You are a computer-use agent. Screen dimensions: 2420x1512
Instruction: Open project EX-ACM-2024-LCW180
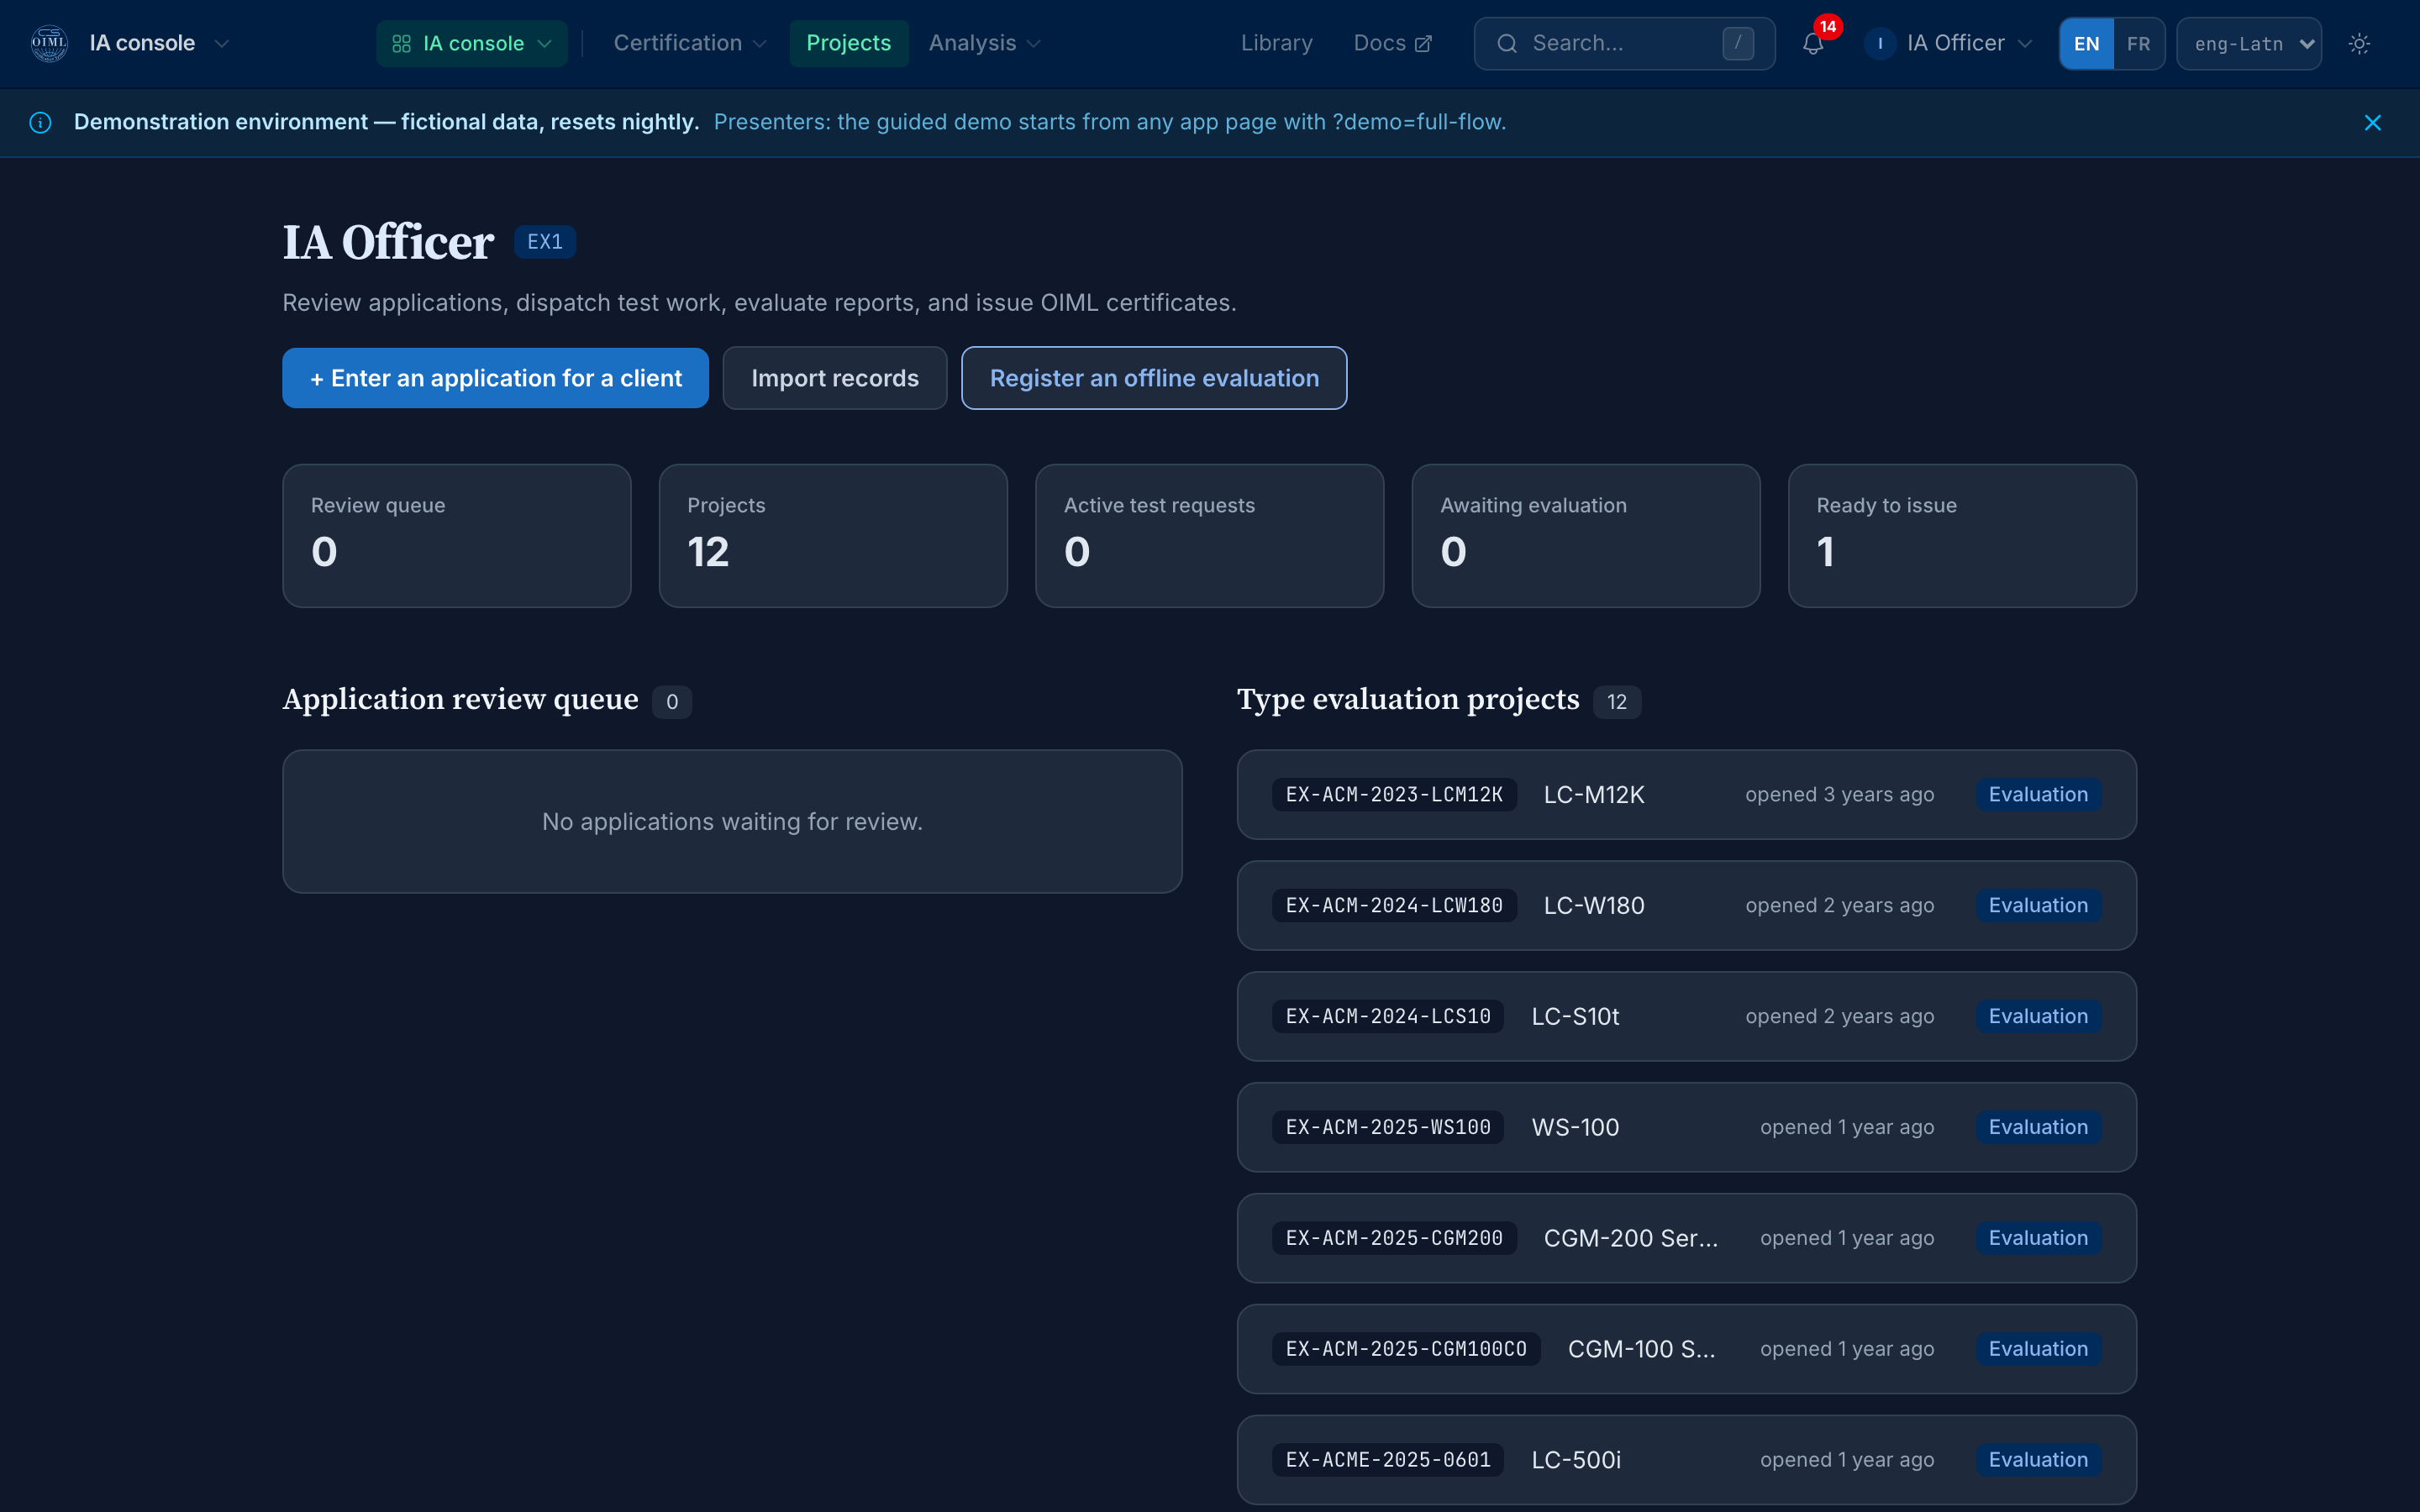pos(1686,906)
